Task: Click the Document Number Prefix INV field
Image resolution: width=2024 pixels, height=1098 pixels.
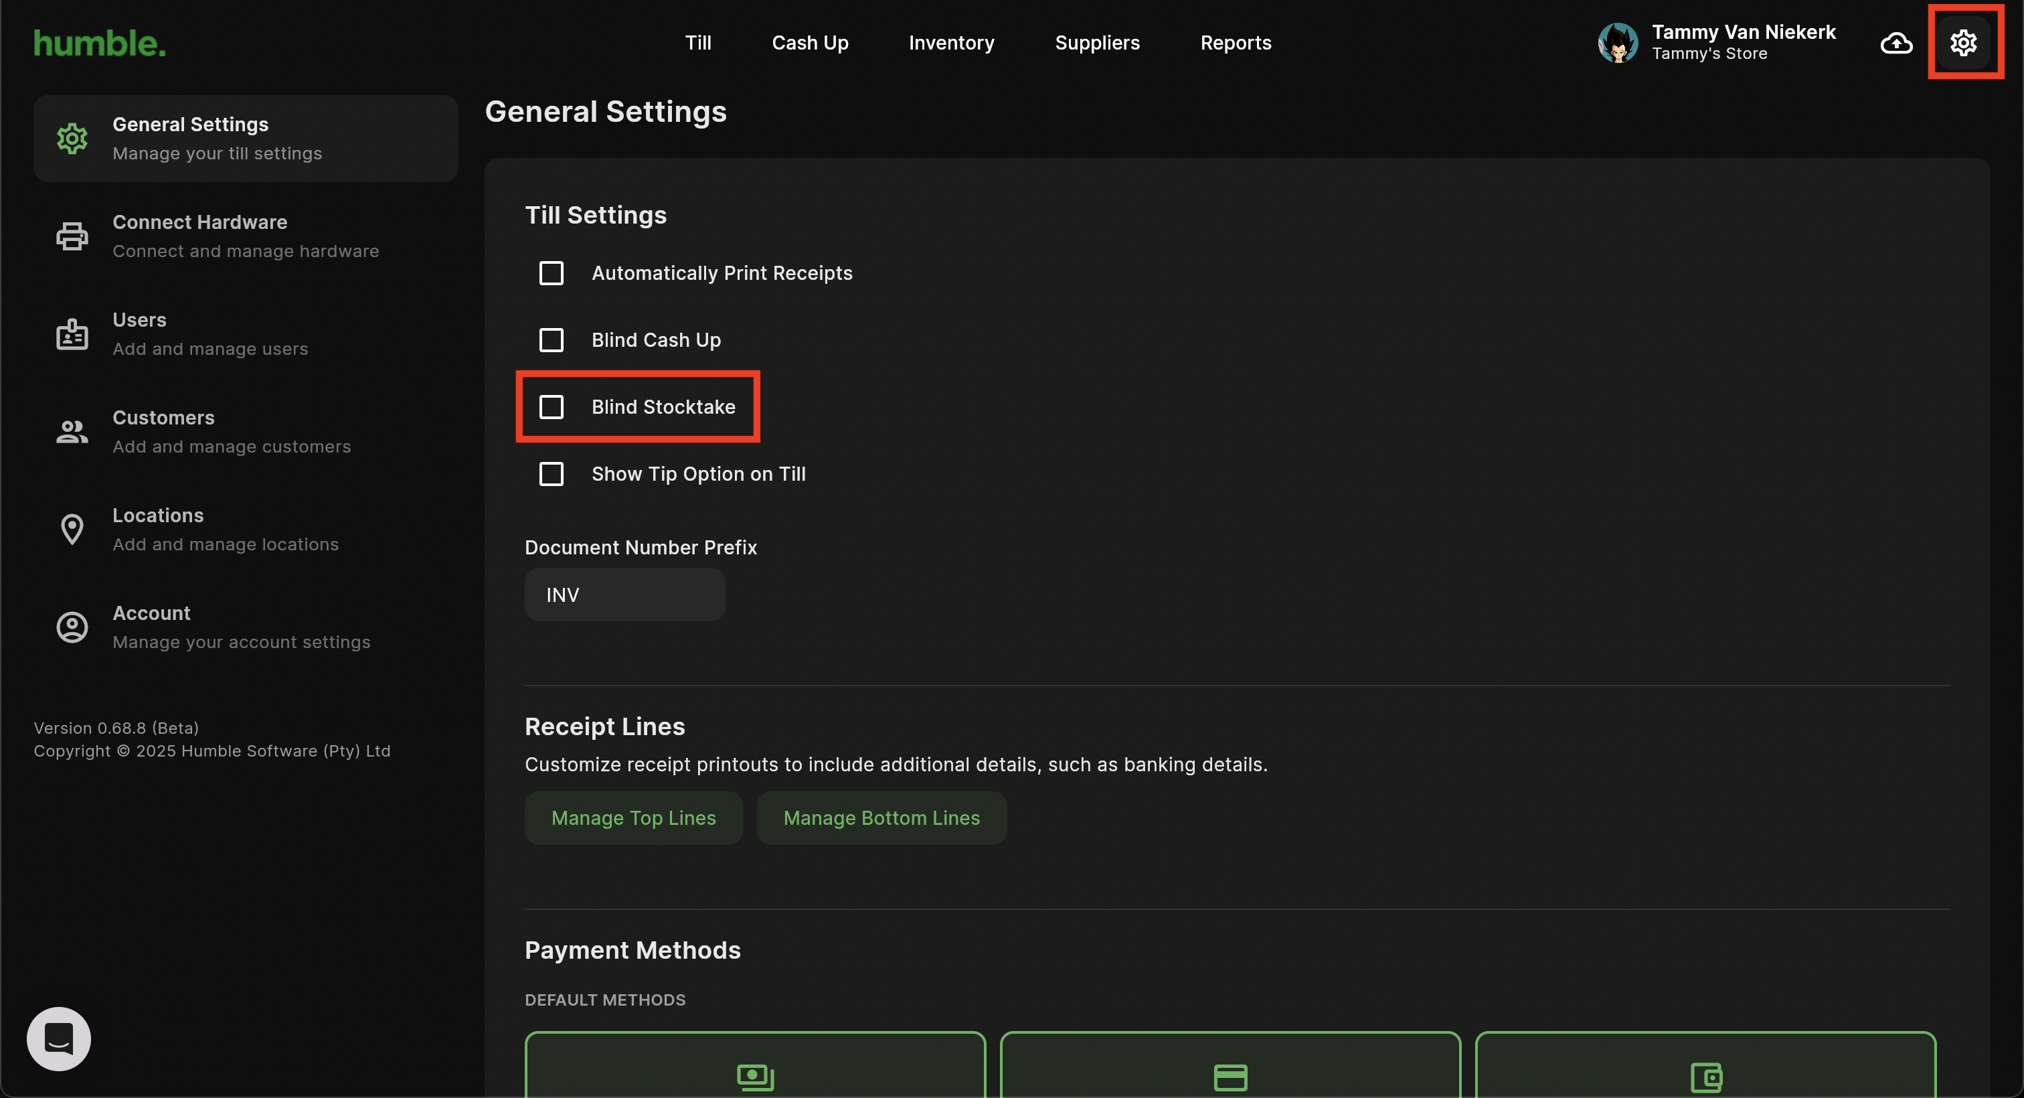Action: click(x=624, y=595)
